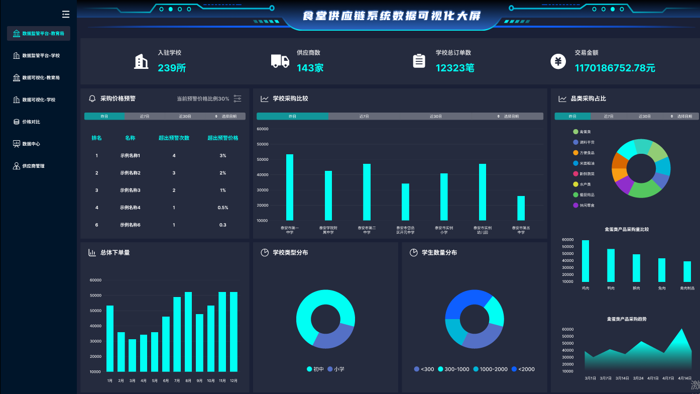Click the person icon for 供应商管理
This screenshot has height=394, width=700.
click(x=17, y=166)
